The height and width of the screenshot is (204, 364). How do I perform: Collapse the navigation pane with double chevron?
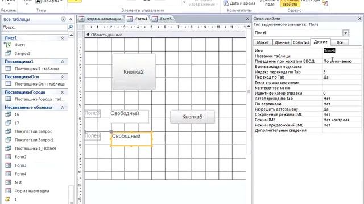pos(71,19)
